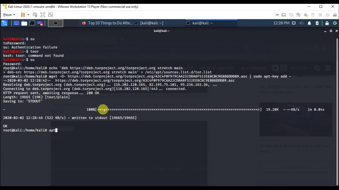This screenshot has width=339, height=190.
Task: Expand the VMware devices chevron (>>)
Action: 277,15
